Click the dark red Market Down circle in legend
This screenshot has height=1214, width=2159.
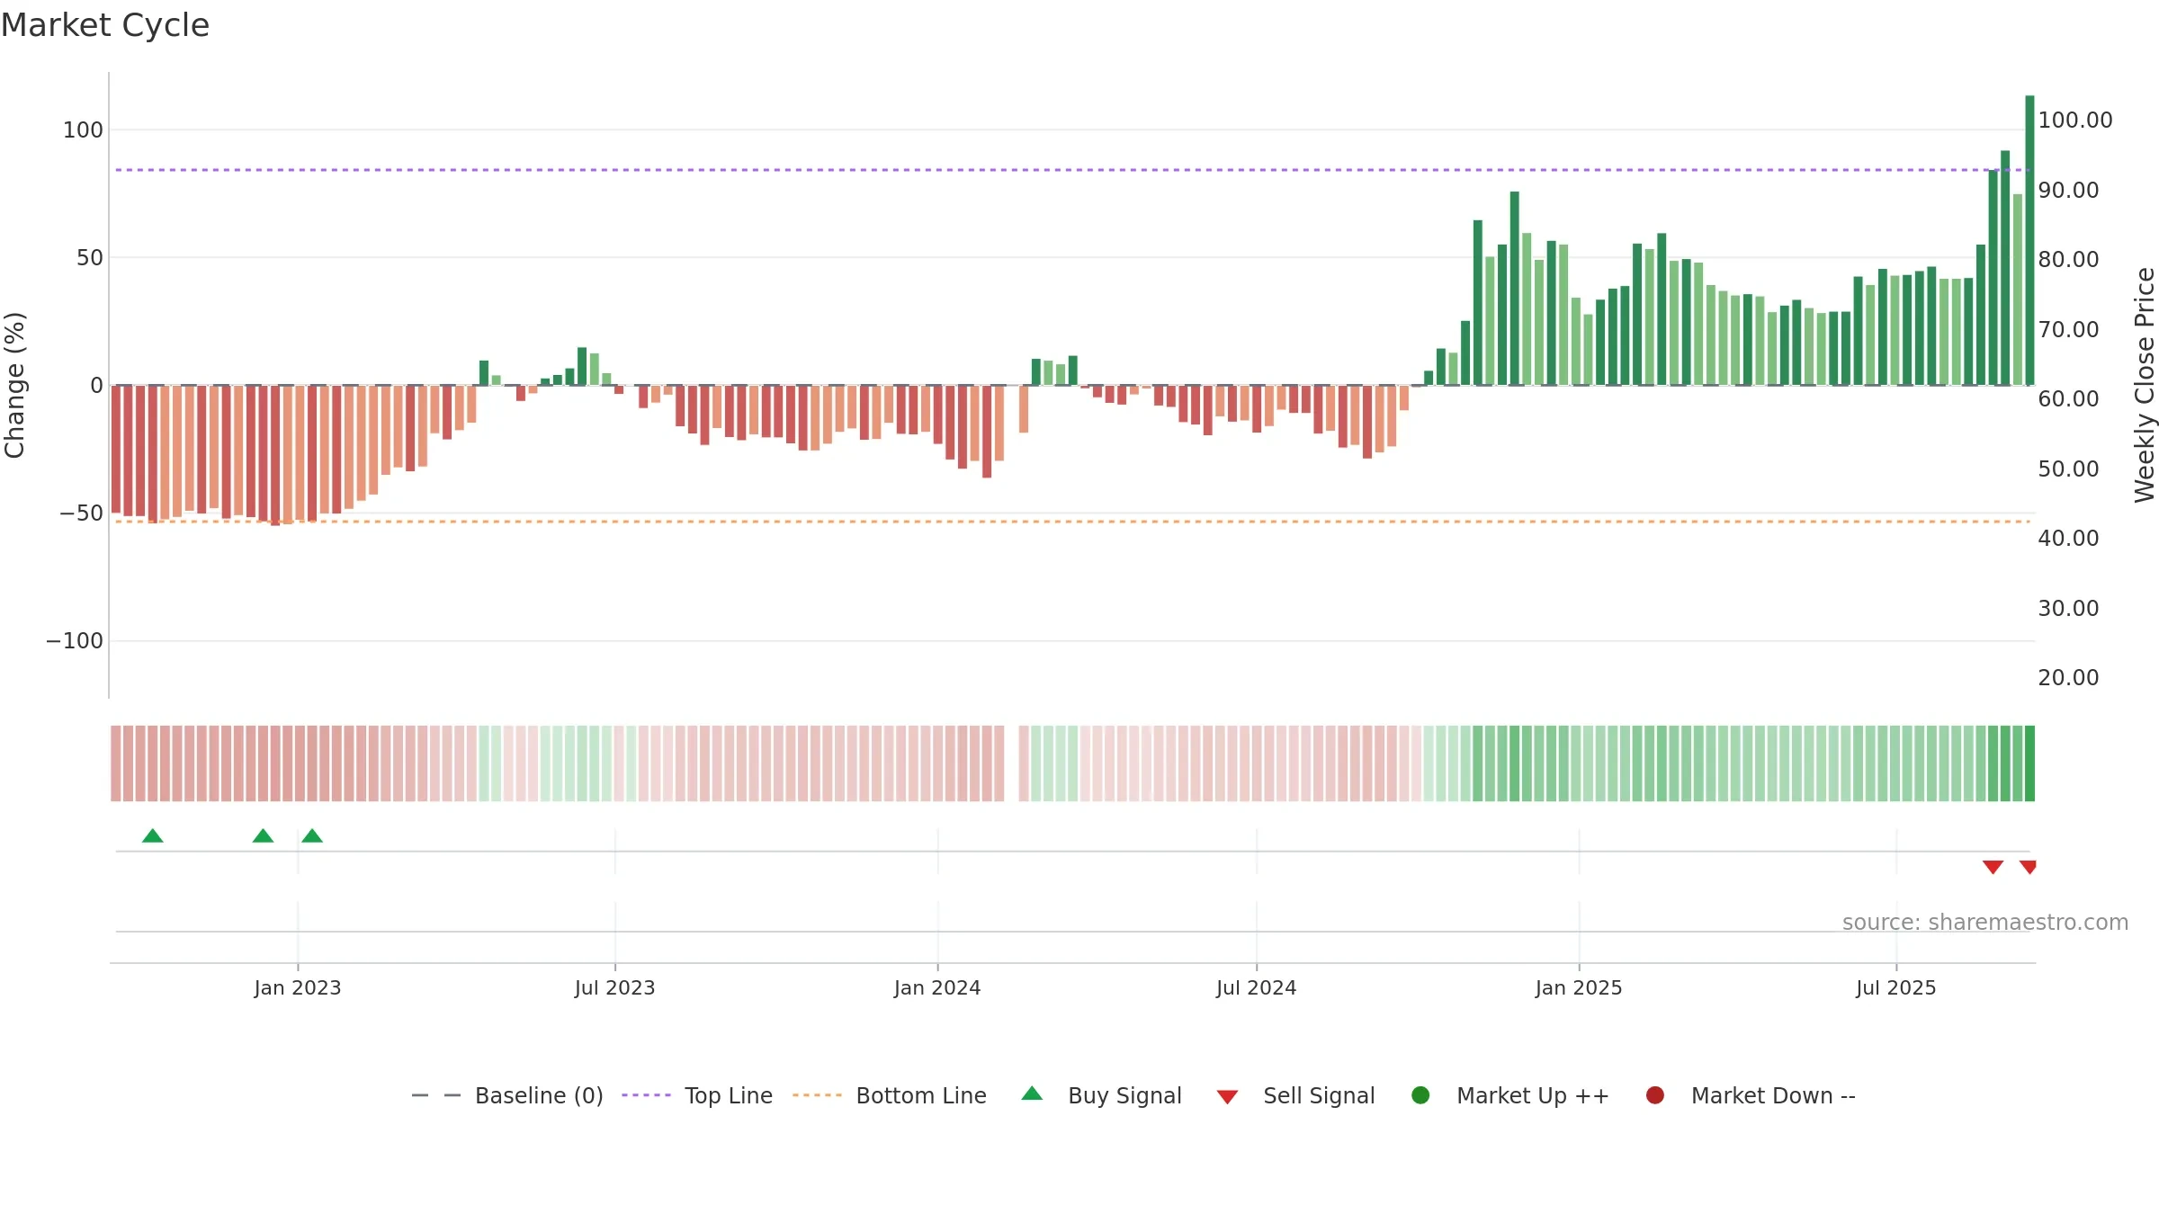[1654, 1095]
